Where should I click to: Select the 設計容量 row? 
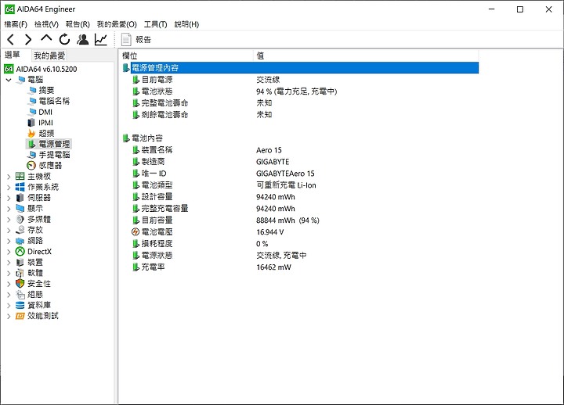pos(300,197)
